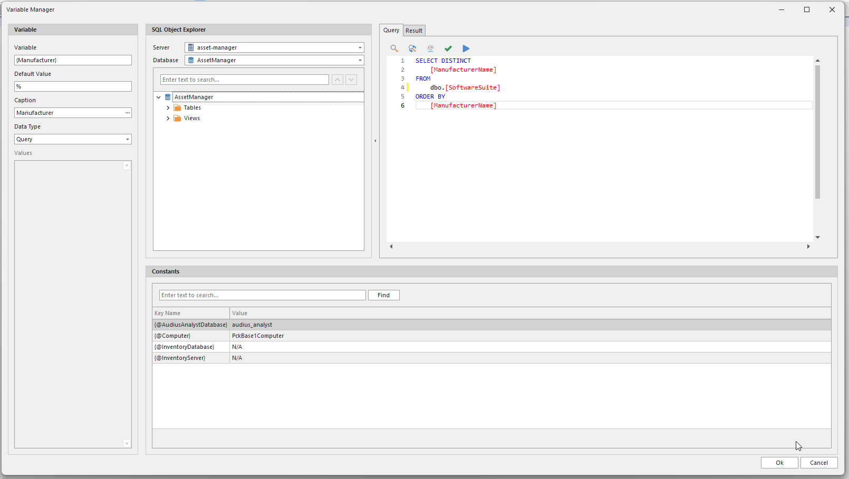849x479 pixels.
Task: Close the Variable Manager window
Action: point(832,9)
